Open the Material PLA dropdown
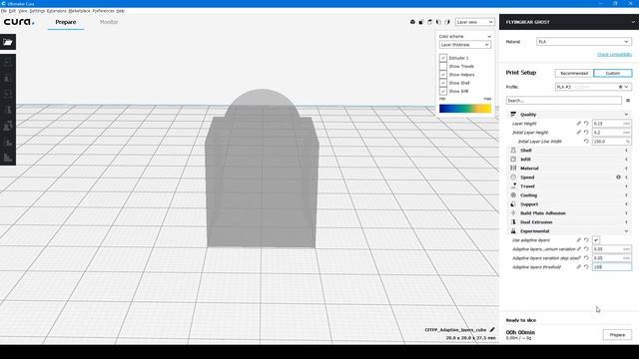The width and height of the screenshot is (639, 359). coord(583,42)
